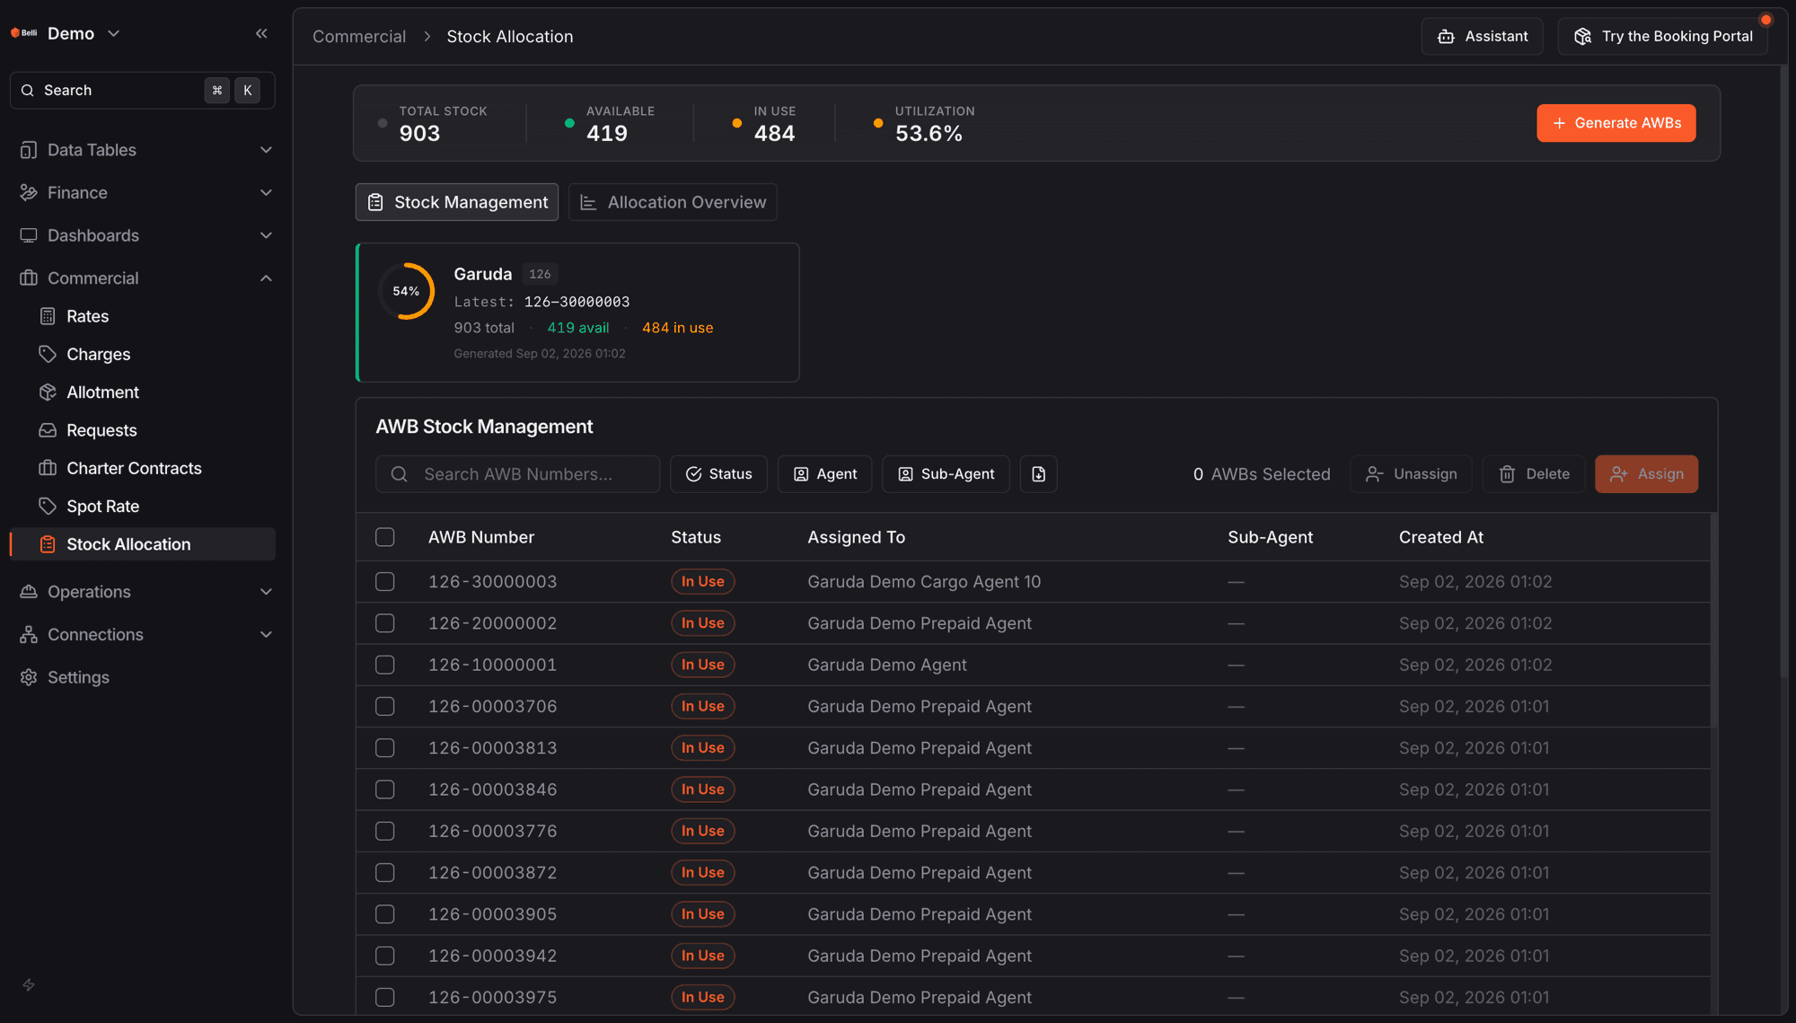The image size is (1796, 1023).
Task: Click the Assign button
Action: pos(1646,474)
